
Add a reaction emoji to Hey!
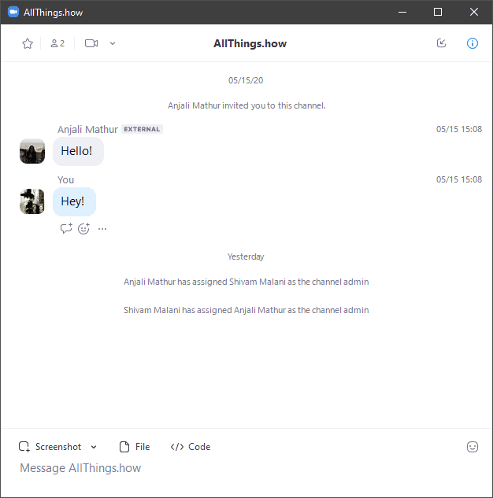click(x=84, y=228)
